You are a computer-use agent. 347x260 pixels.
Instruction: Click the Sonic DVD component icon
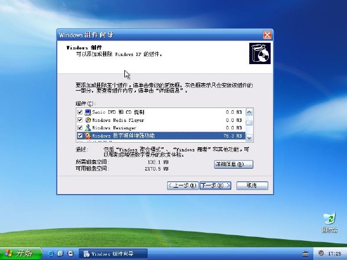click(x=88, y=112)
